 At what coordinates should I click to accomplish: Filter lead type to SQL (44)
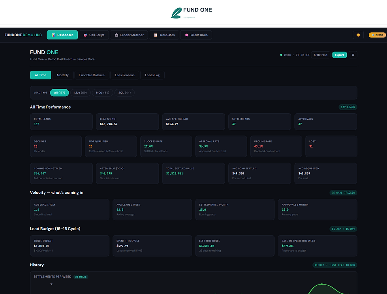pyautogui.click(x=124, y=93)
